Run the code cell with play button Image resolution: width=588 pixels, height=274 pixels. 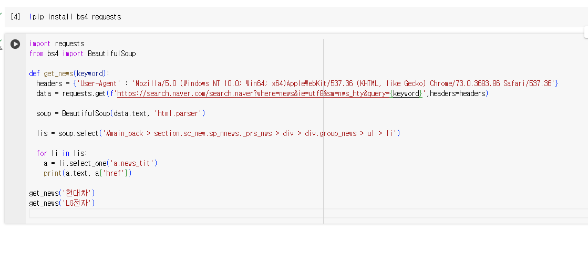(15, 44)
